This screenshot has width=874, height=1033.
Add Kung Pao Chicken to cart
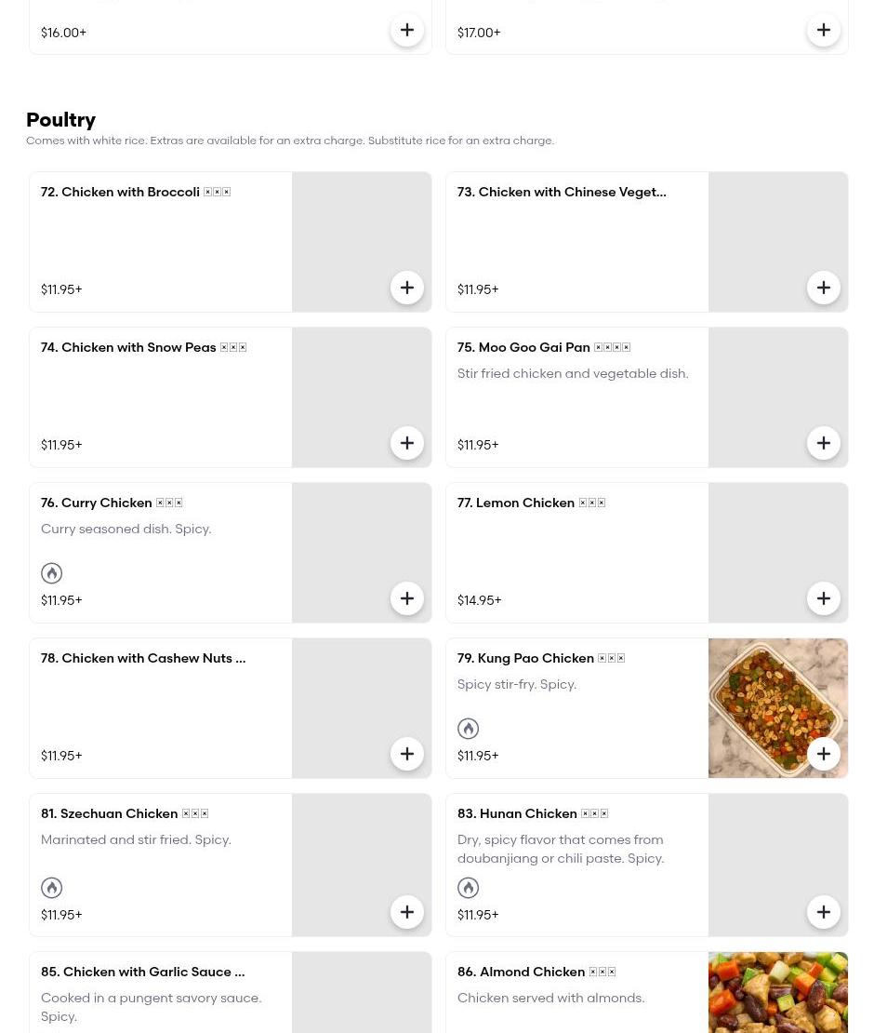824,754
